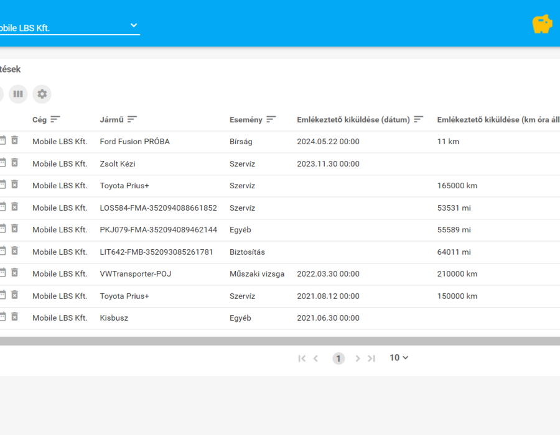The height and width of the screenshot is (435, 560).
Task: Sort table by Jármű column icon
Action: (132, 119)
